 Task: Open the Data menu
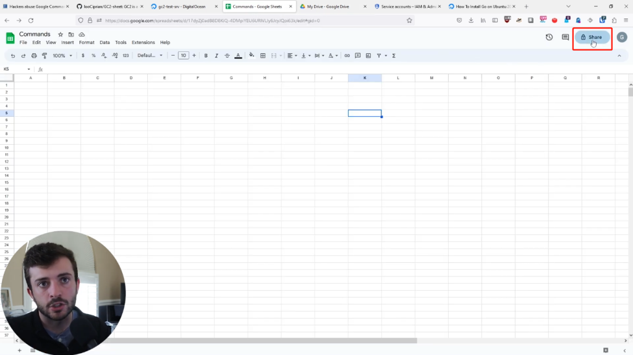click(x=104, y=43)
